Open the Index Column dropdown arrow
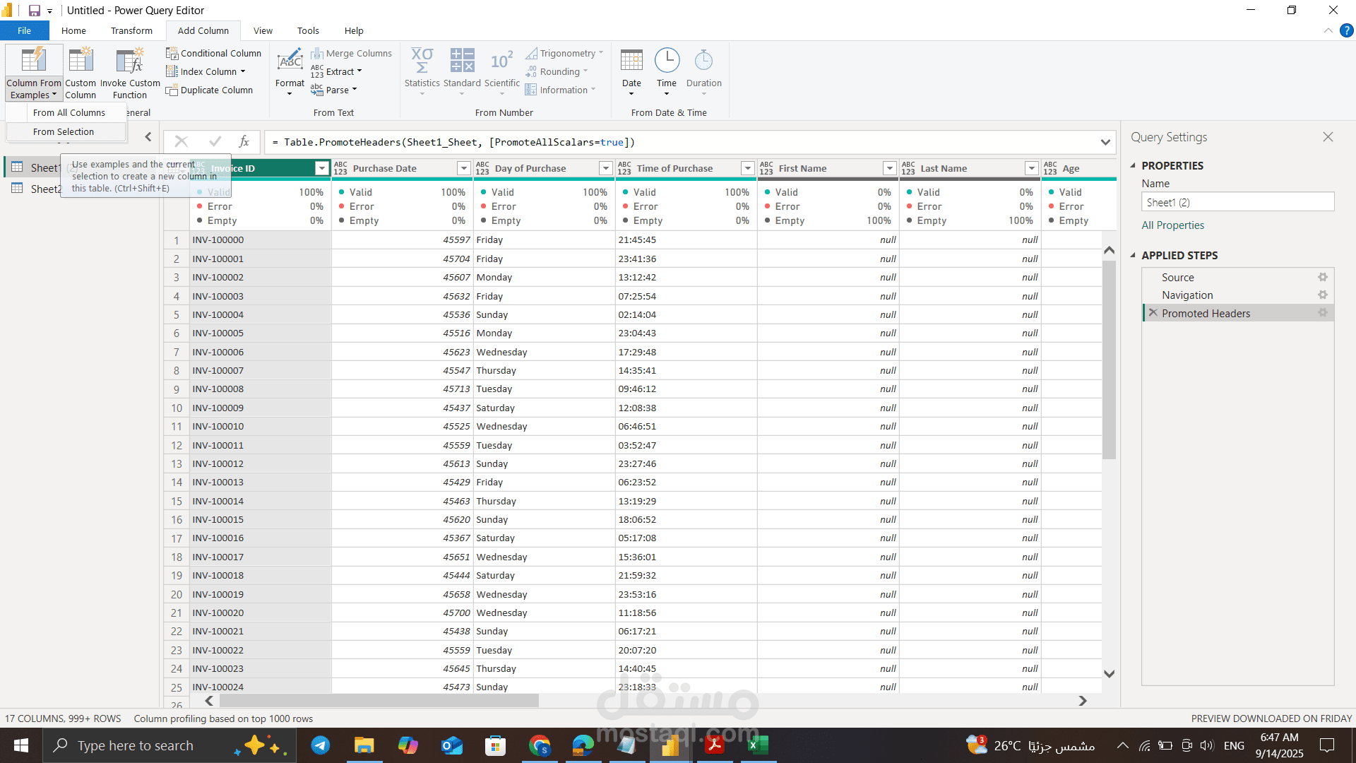Screen dimensions: 1356x763 tap(243, 71)
